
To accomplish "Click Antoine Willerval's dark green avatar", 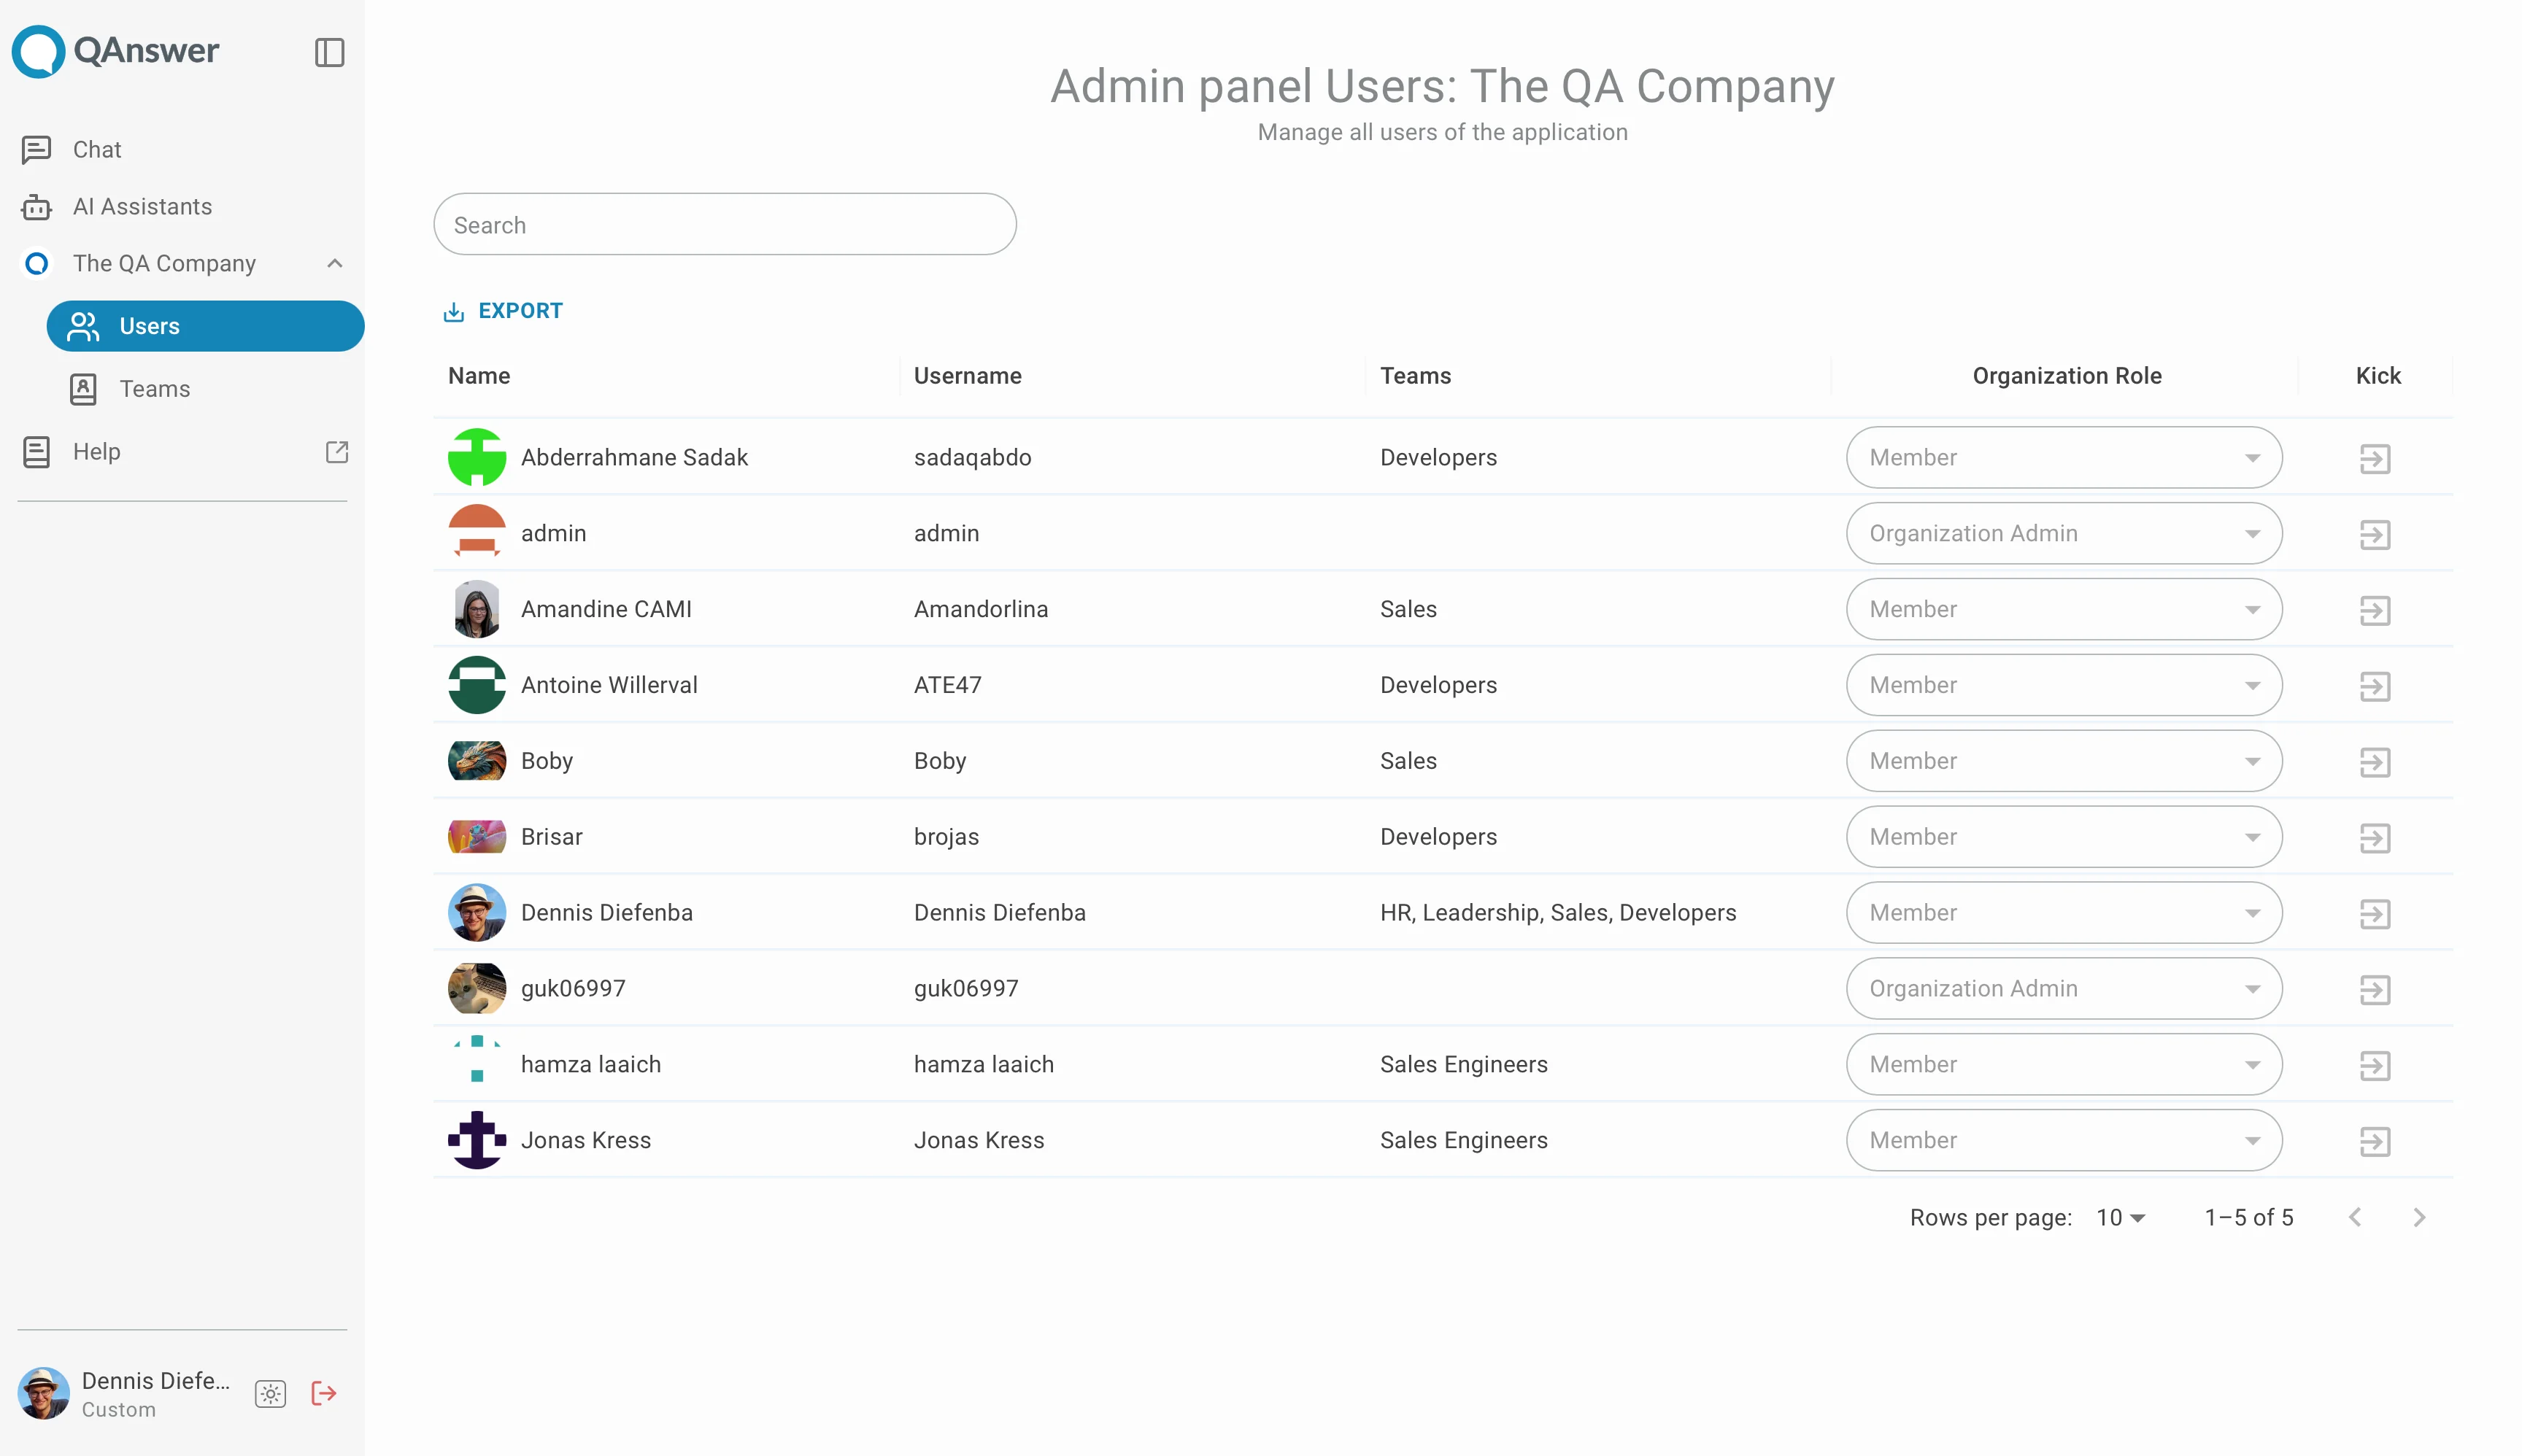I will point(477,685).
